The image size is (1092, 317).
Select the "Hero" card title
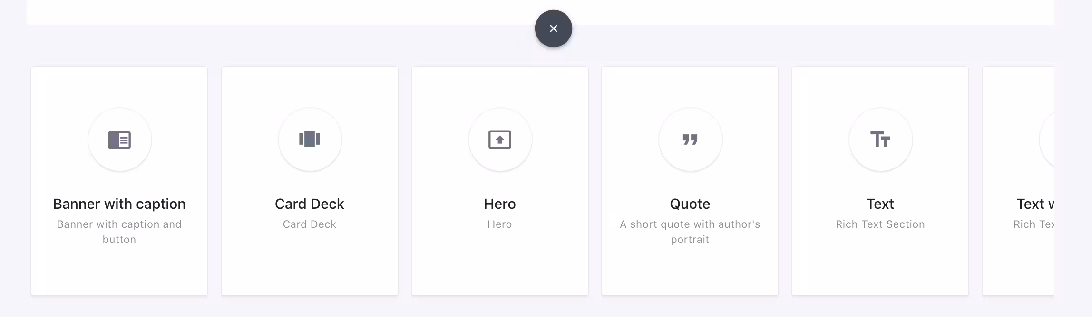click(x=500, y=204)
